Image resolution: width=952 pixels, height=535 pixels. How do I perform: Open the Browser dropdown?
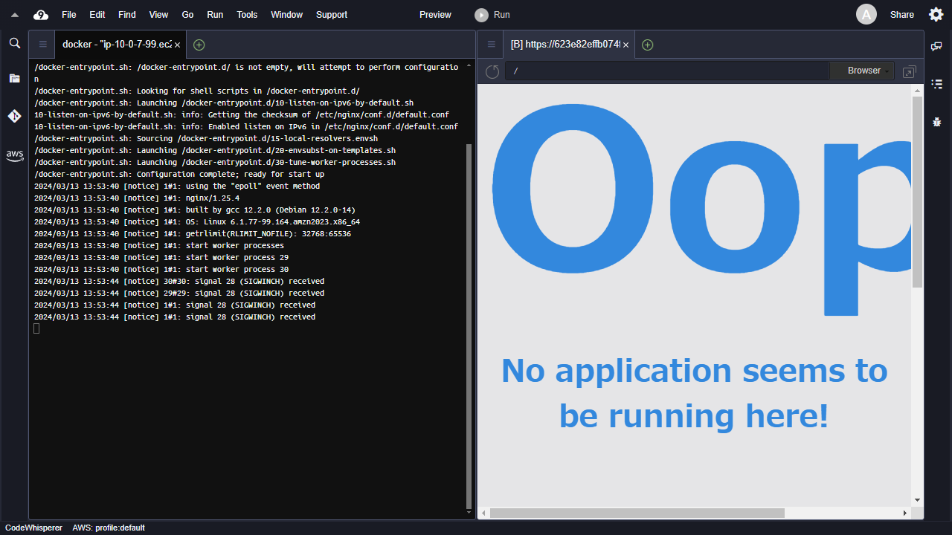[863, 71]
